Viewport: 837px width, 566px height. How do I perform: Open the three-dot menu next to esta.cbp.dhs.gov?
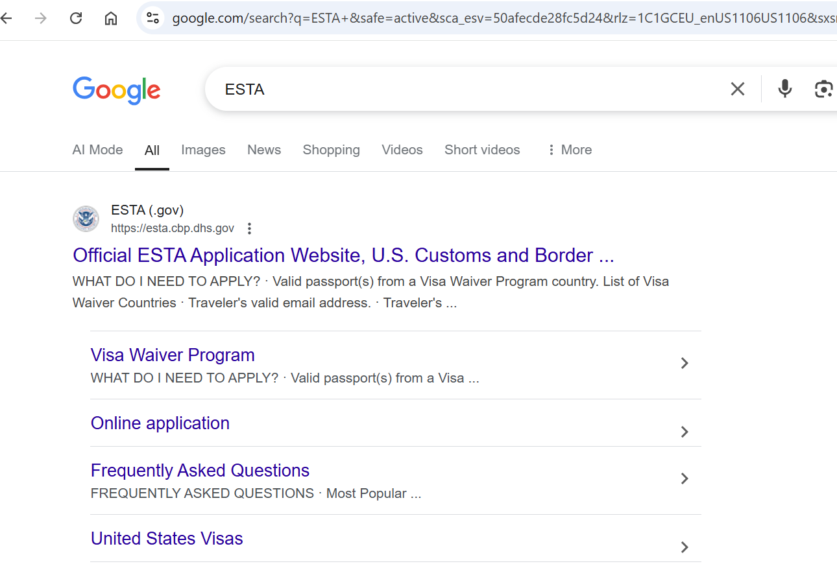[x=249, y=228]
